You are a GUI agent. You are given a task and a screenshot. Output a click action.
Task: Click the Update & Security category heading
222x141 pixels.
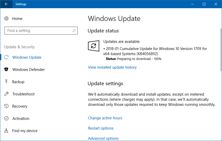click(x=19, y=47)
